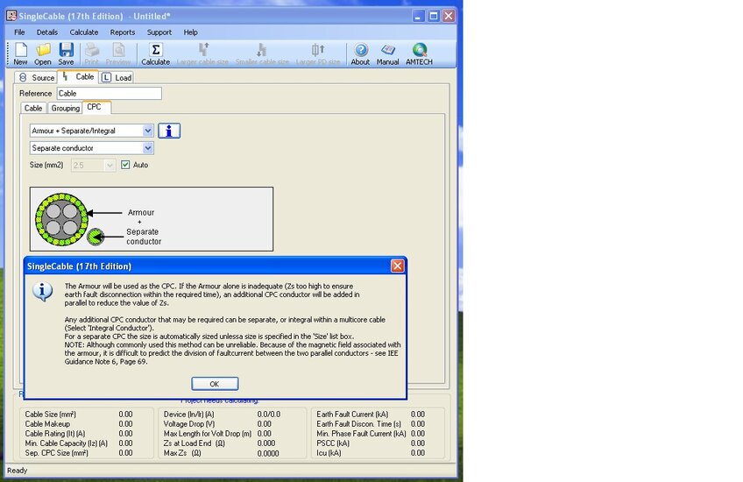Toggle the Auto size checkbox
Viewport: 743px width, 482px height.
(x=125, y=165)
